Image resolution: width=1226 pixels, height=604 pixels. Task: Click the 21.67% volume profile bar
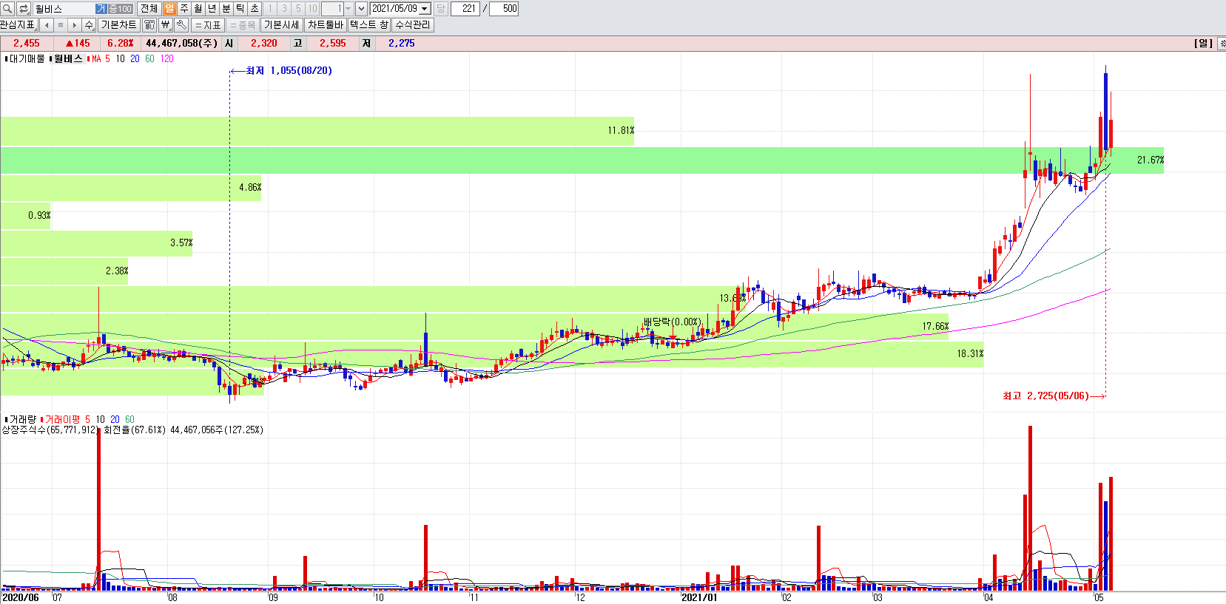tap(582, 160)
